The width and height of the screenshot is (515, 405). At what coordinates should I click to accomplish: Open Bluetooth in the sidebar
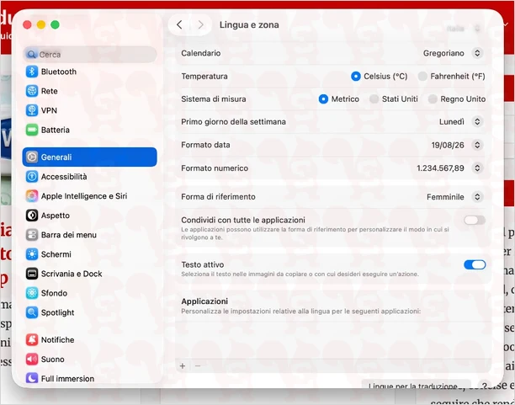click(90, 72)
